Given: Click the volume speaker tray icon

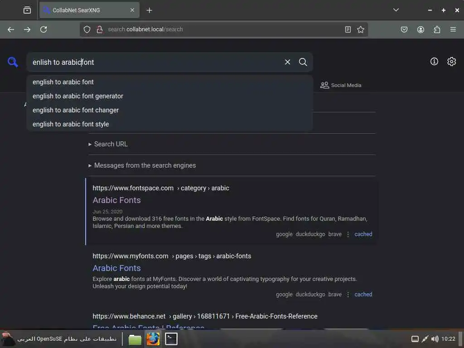Looking at the screenshot, I should pyautogui.click(x=435, y=339).
